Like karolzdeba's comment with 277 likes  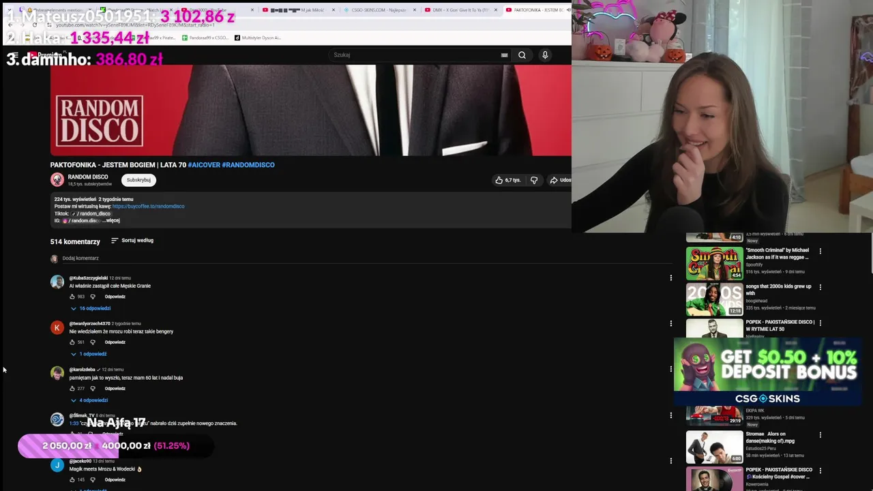tap(72, 389)
